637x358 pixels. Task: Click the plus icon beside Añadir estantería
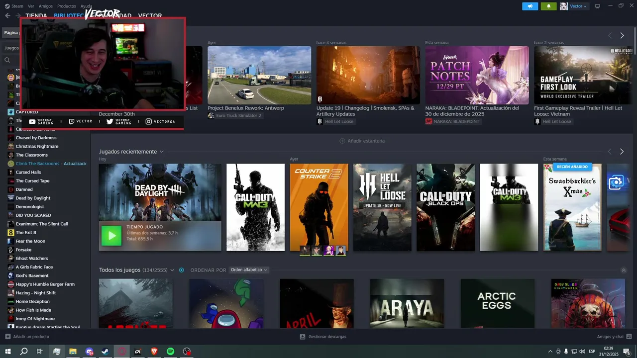342,141
